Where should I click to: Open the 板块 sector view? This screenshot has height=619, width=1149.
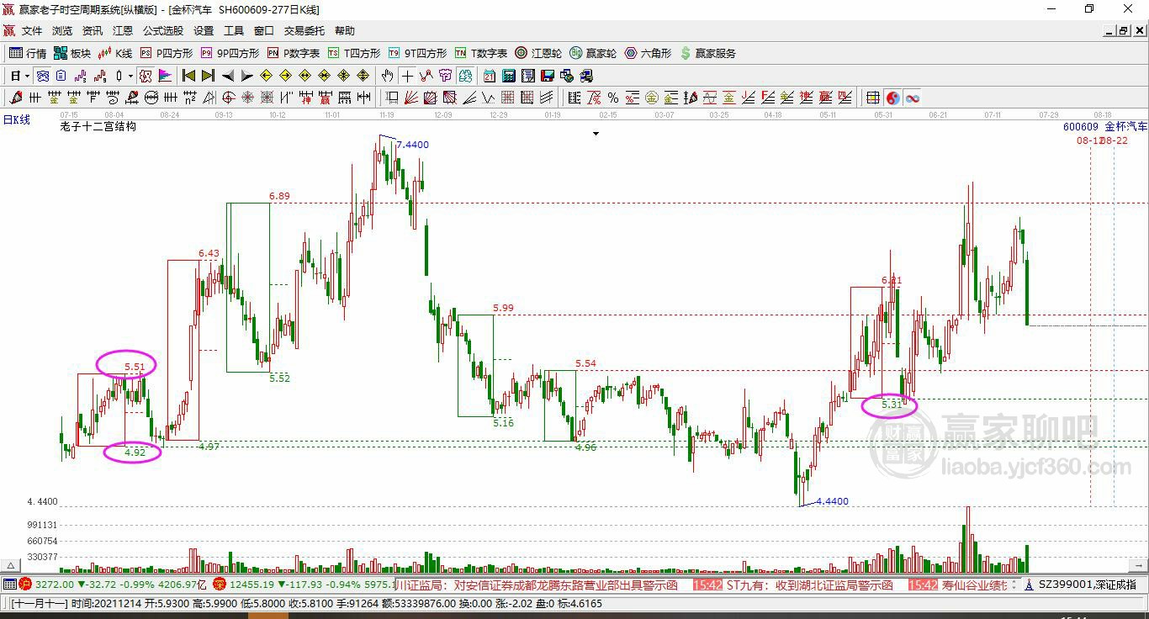click(72, 53)
